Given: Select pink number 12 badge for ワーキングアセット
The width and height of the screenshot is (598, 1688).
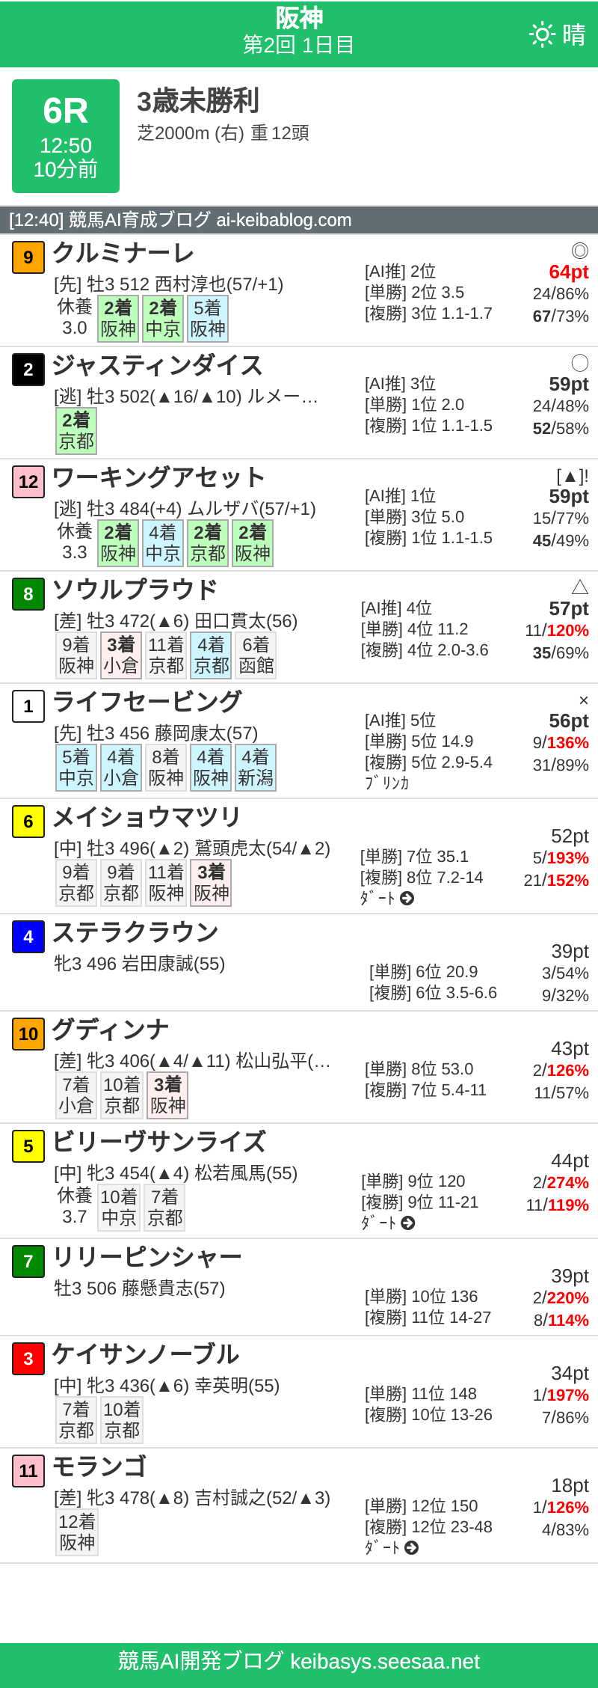Looking at the screenshot, I should tap(28, 483).
